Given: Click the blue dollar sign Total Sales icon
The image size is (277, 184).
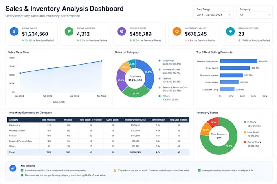Looking at the screenshot, I should (x=14, y=32).
